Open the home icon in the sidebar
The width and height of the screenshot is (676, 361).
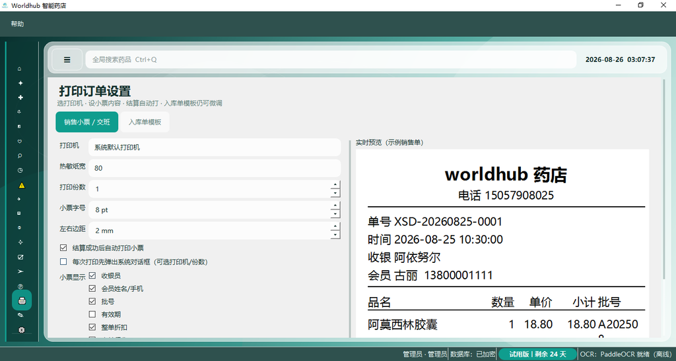pos(20,69)
